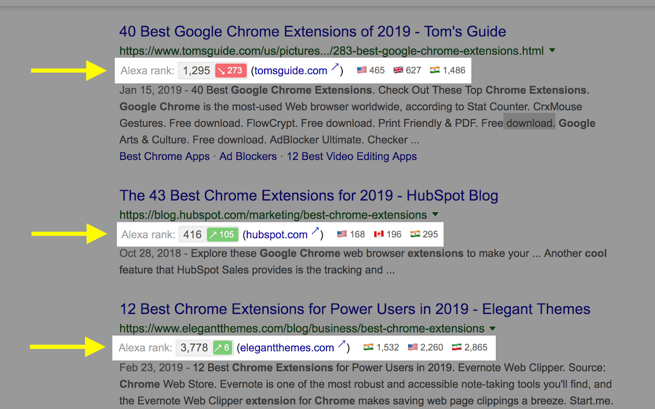Click the external arrow icon after hubspot.com
The width and height of the screenshot is (655, 409).
[x=315, y=232]
